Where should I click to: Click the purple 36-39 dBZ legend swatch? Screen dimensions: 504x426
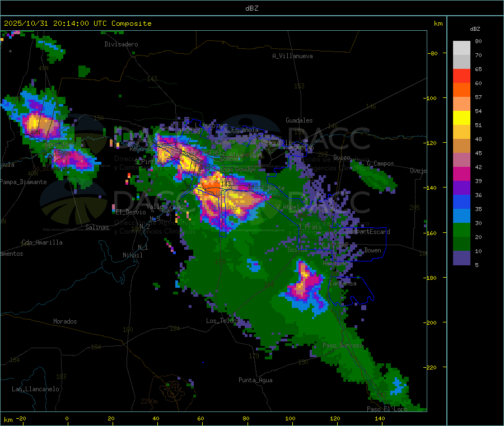pos(461,188)
